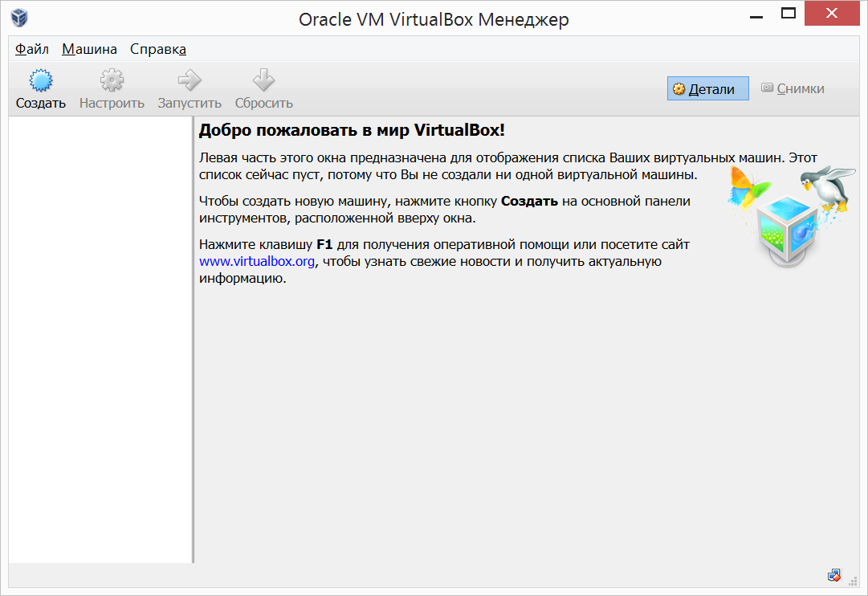868x596 pixels.
Task: Click the VirtualBox welcome mascot image
Action: (792, 217)
